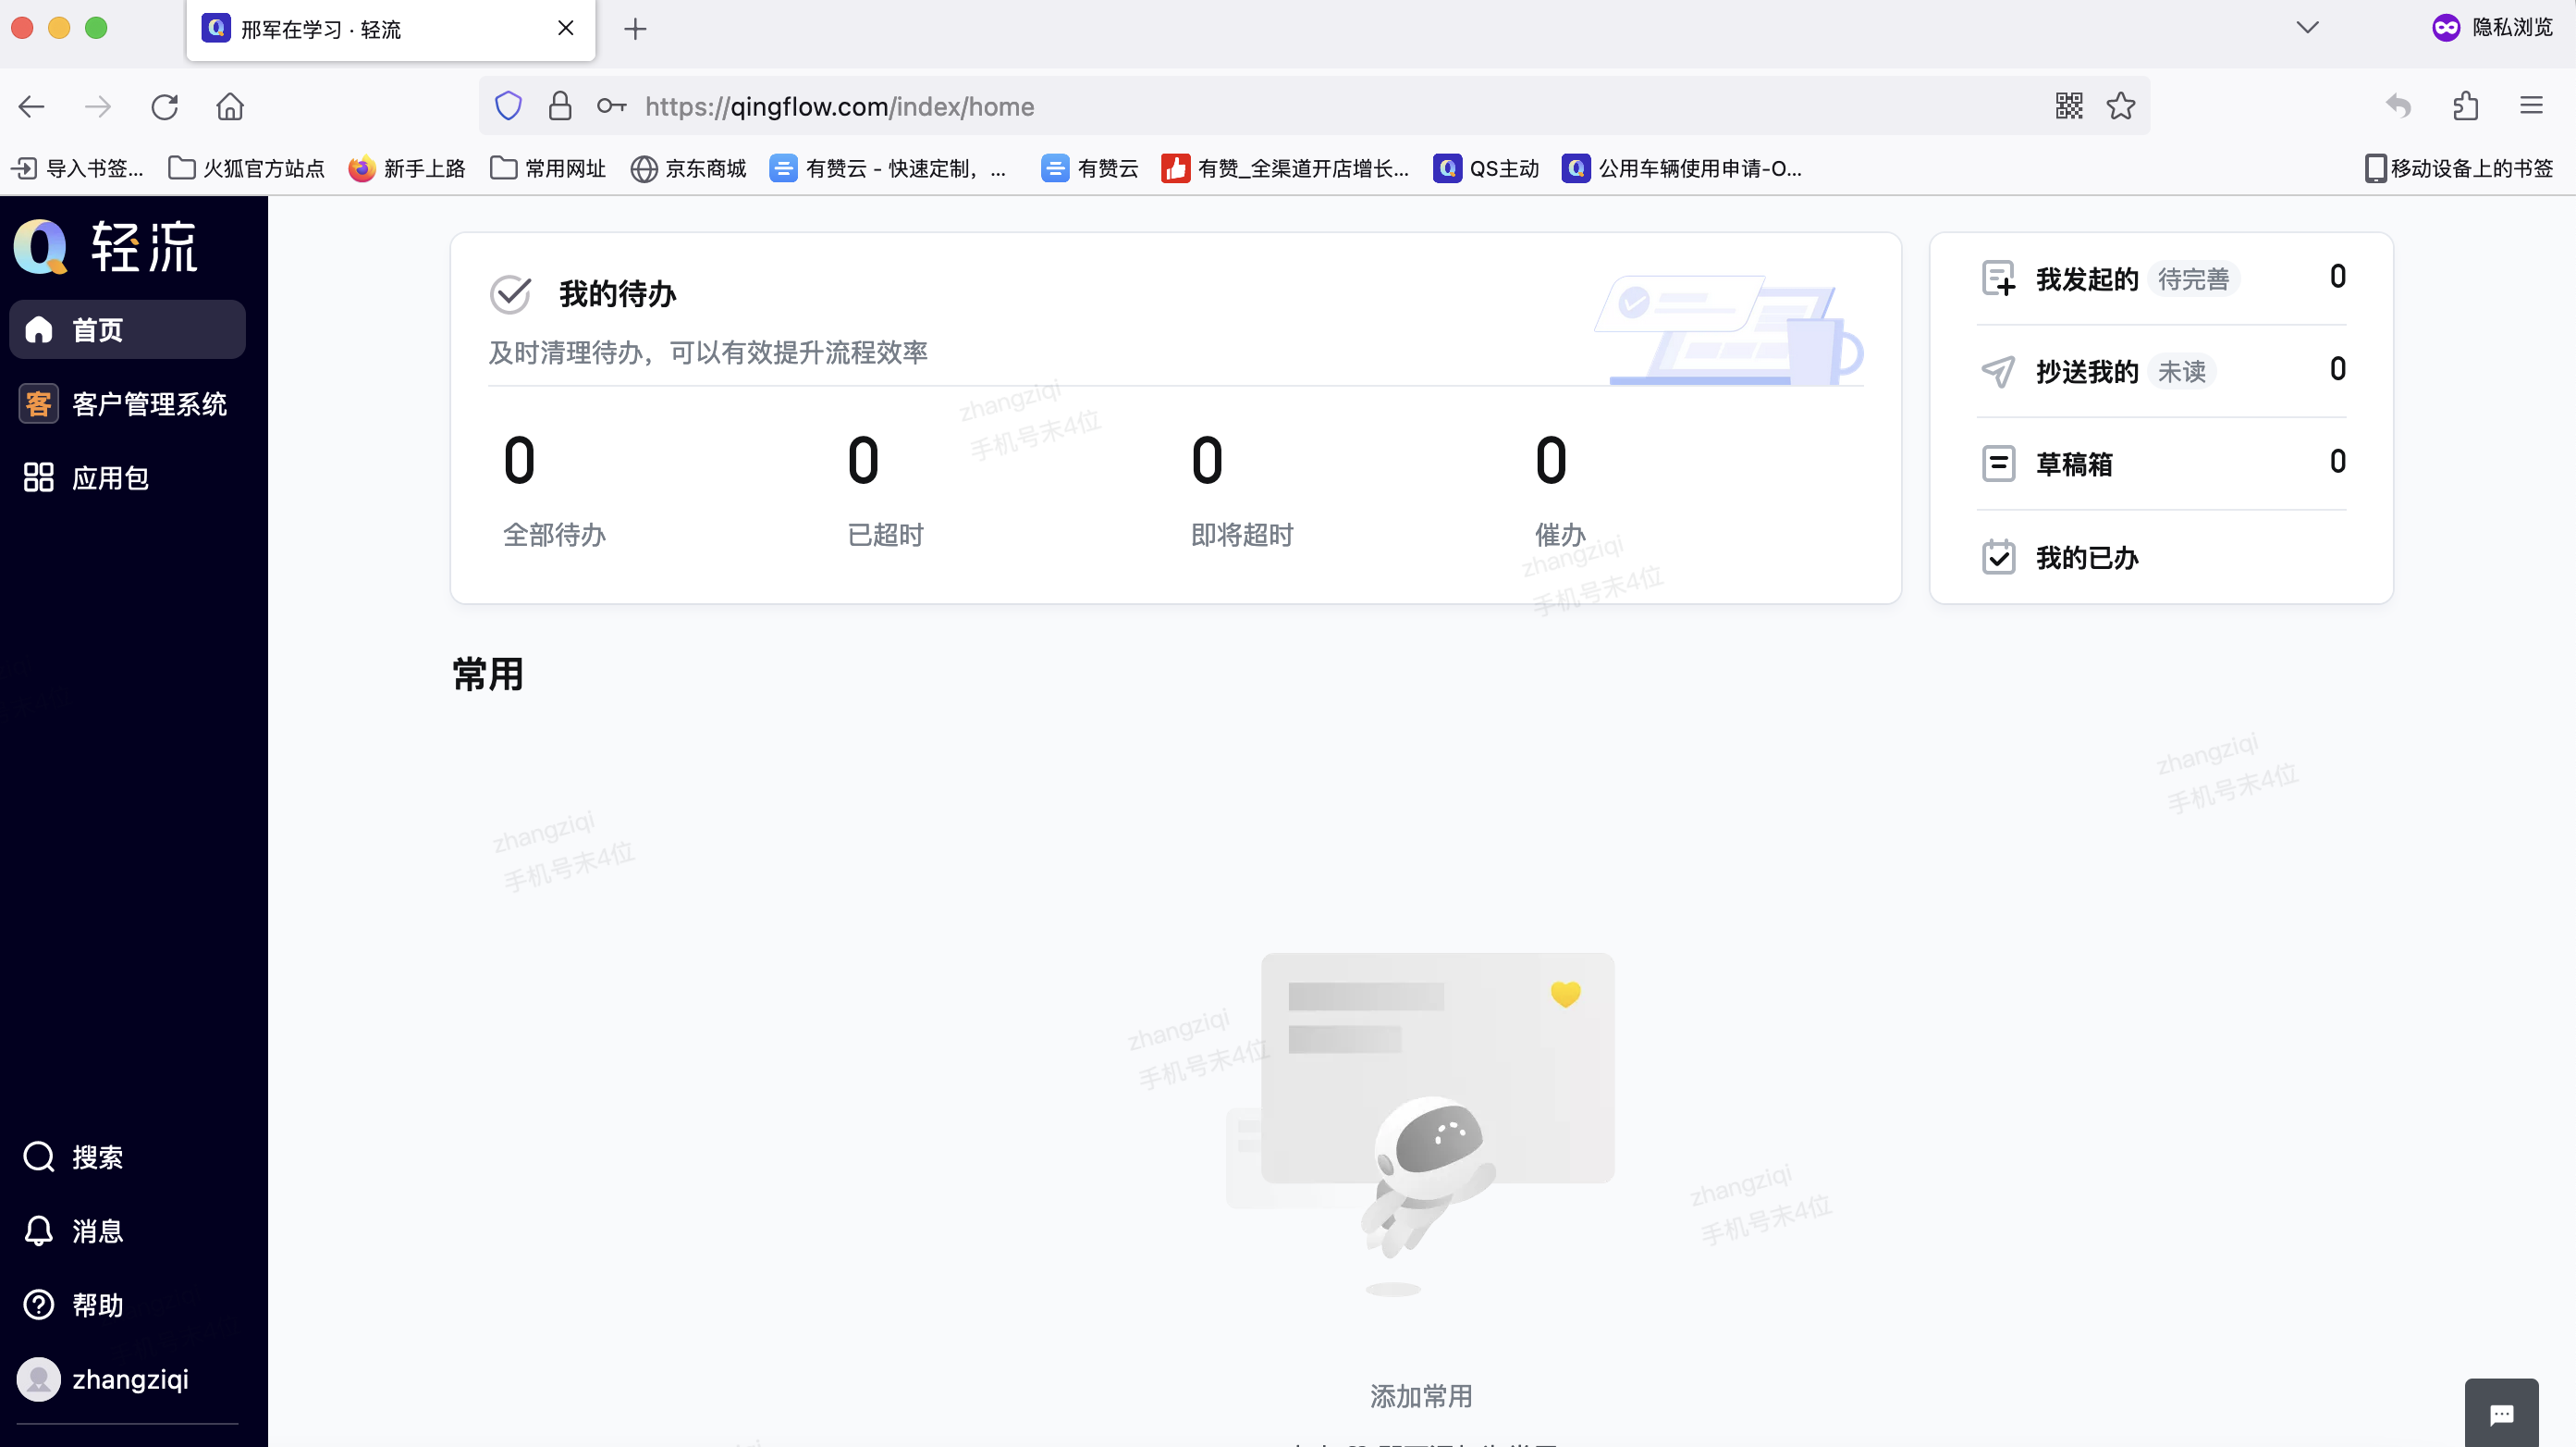This screenshot has height=1447, width=2576.
Task: Open 客户管理系统 in the sidebar
Action: [x=127, y=403]
